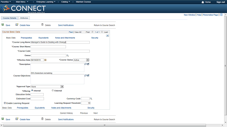Click in the Owner field
This screenshot has height=127, width=227.
tap(49, 56)
